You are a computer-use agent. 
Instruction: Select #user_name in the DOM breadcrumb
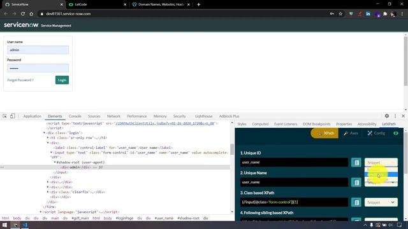click(x=164, y=218)
